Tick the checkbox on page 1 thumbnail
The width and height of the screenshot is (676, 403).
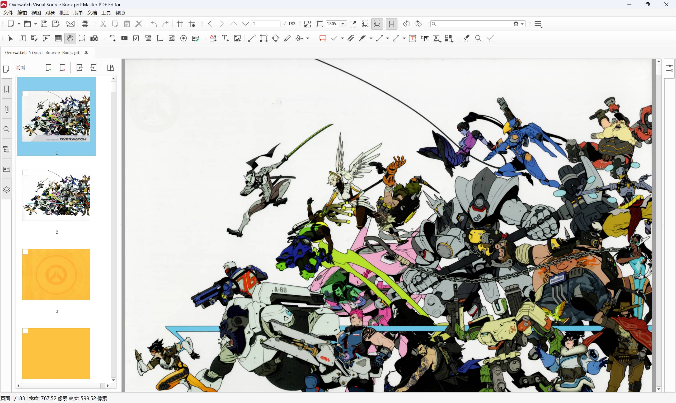(x=25, y=94)
